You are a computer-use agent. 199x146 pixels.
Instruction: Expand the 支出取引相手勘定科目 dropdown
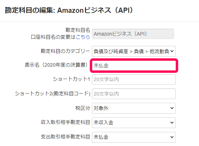pyautogui.click(x=134, y=137)
